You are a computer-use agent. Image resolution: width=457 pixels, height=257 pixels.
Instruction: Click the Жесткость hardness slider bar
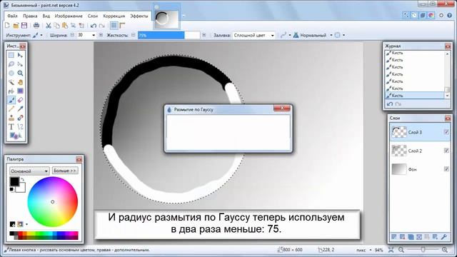point(169,35)
